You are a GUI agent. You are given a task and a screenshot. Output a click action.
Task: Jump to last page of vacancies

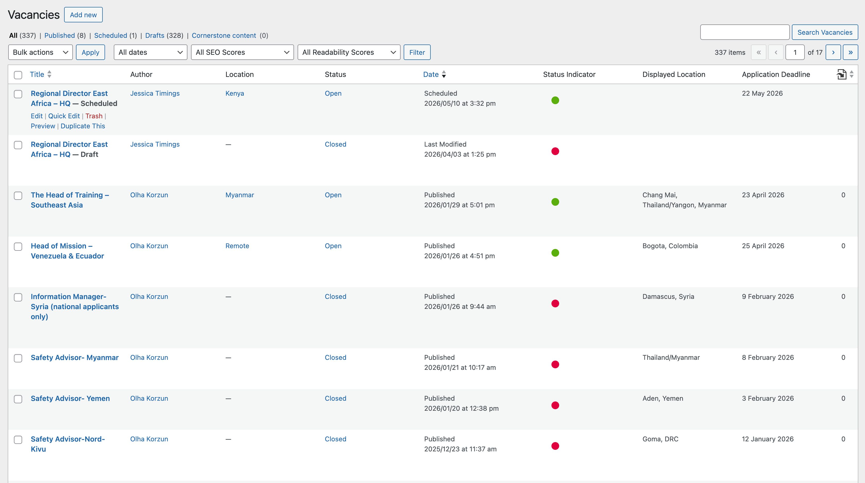(x=851, y=52)
